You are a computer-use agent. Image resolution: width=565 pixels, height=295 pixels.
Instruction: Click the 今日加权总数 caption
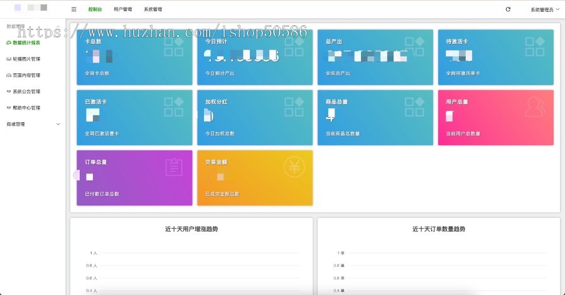220,133
